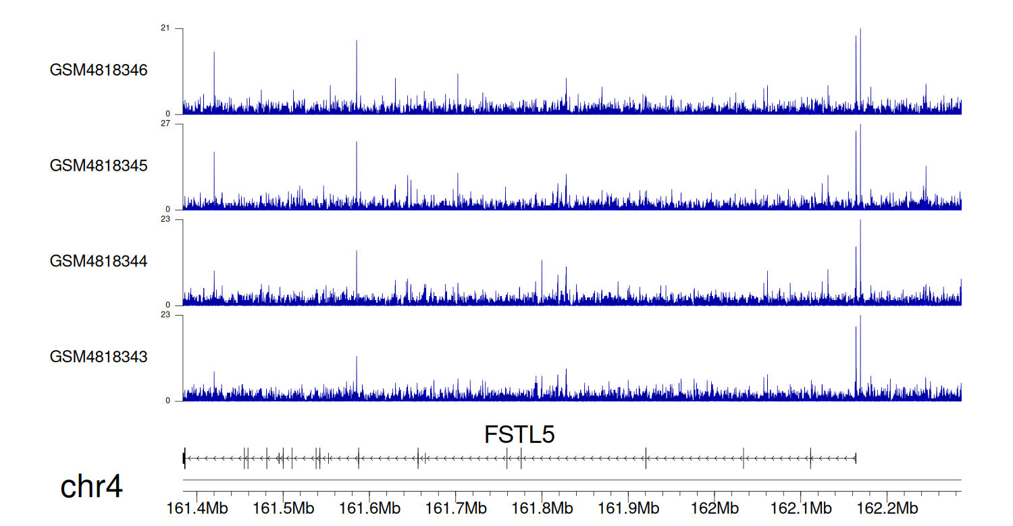Click the y-axis maximum value 27

[165, 124]
